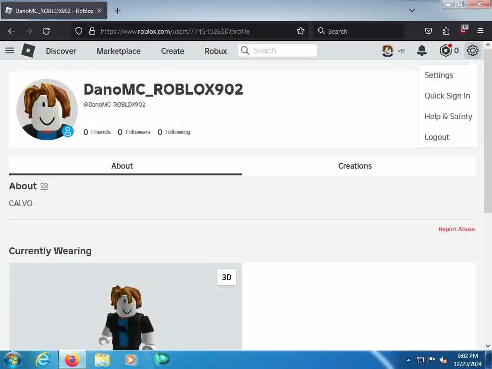Click the edit About pencil icon
492x369 pixels.
pyautogui.click(x=44, y=186)
